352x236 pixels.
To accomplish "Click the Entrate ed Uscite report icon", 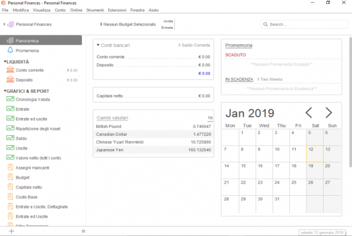I will click(x=10, y=216).
